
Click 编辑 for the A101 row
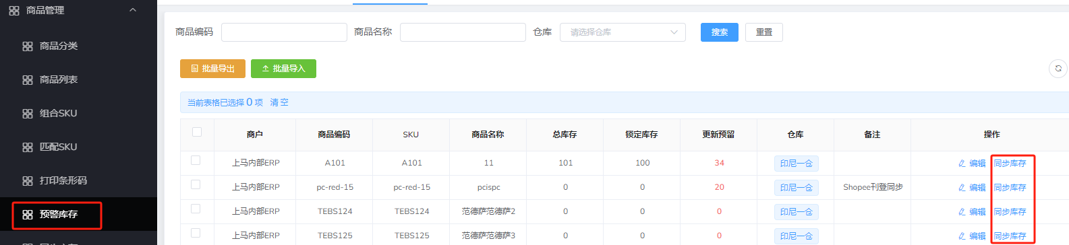click(972, 164)
